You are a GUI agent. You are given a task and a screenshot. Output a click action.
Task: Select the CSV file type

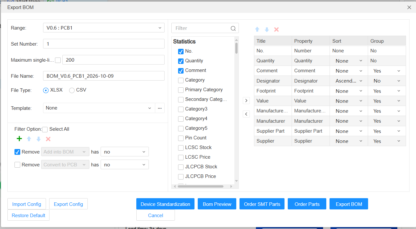click(72, 90)
